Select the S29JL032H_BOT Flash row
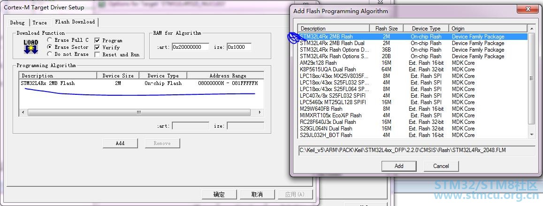The width and height of the screenshot is (543, 206). click(413, 135)
